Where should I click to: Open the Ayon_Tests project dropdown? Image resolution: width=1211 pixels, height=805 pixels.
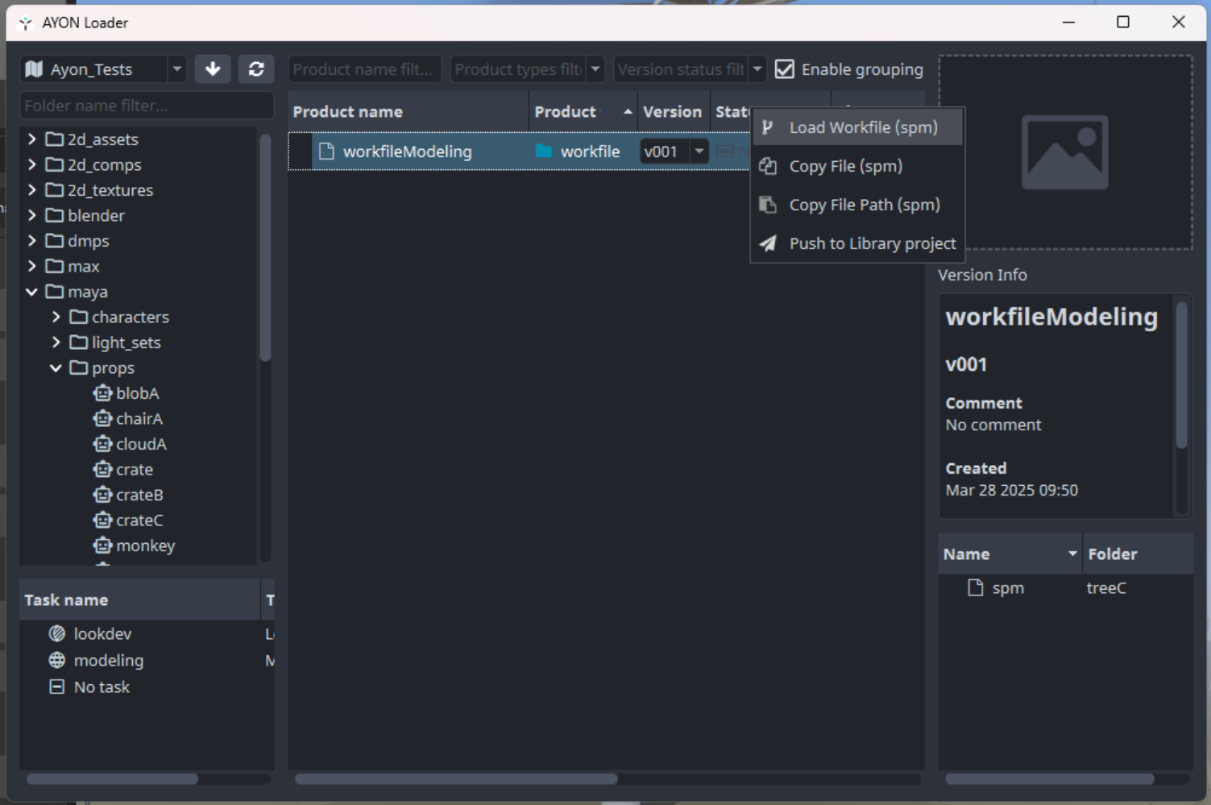pyautogui.click(x=177, y=69)
